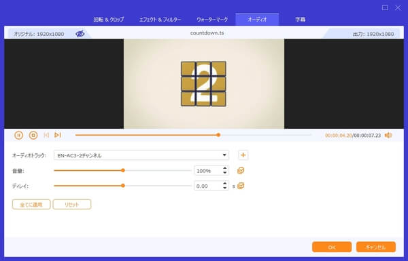Click the 00:00:07.23 total time
The height and width of the screenshot is (261, 408).
click(x=367, y=136)
